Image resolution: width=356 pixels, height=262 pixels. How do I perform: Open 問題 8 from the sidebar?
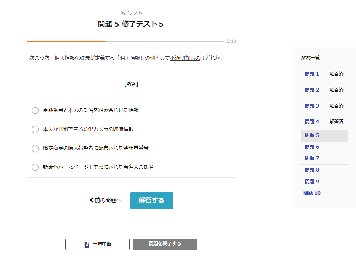pyautogui.click(x=312, y=170)
